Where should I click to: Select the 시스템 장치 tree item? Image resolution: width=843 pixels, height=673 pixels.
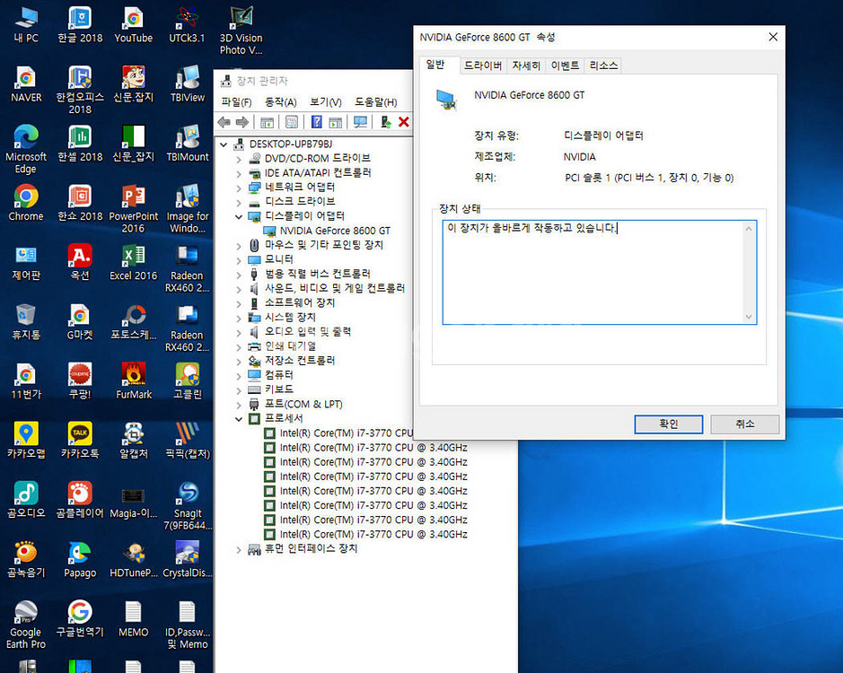click(290, 317)
